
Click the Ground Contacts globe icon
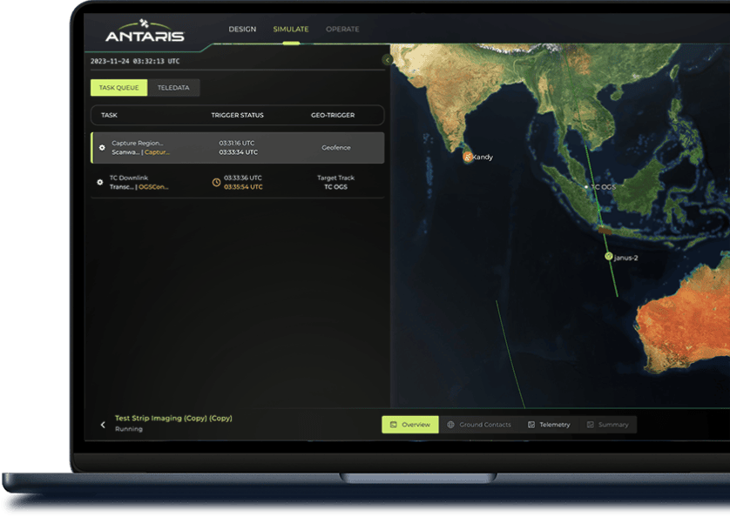[450, 425]
